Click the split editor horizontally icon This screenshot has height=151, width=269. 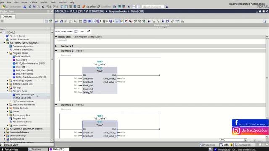134,7
